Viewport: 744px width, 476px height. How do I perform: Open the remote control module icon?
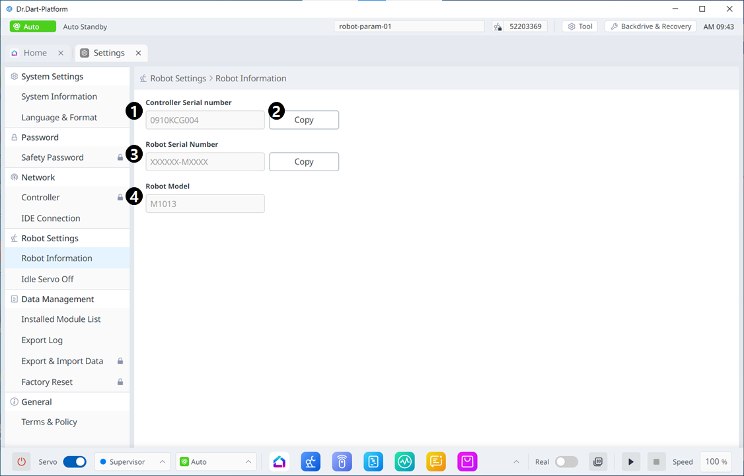(342, 461)
